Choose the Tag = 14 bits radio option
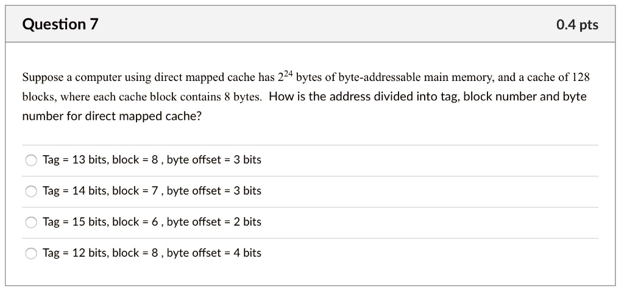Image resolution: width=624 pixels, height=291 pixels. pos(31,191)
